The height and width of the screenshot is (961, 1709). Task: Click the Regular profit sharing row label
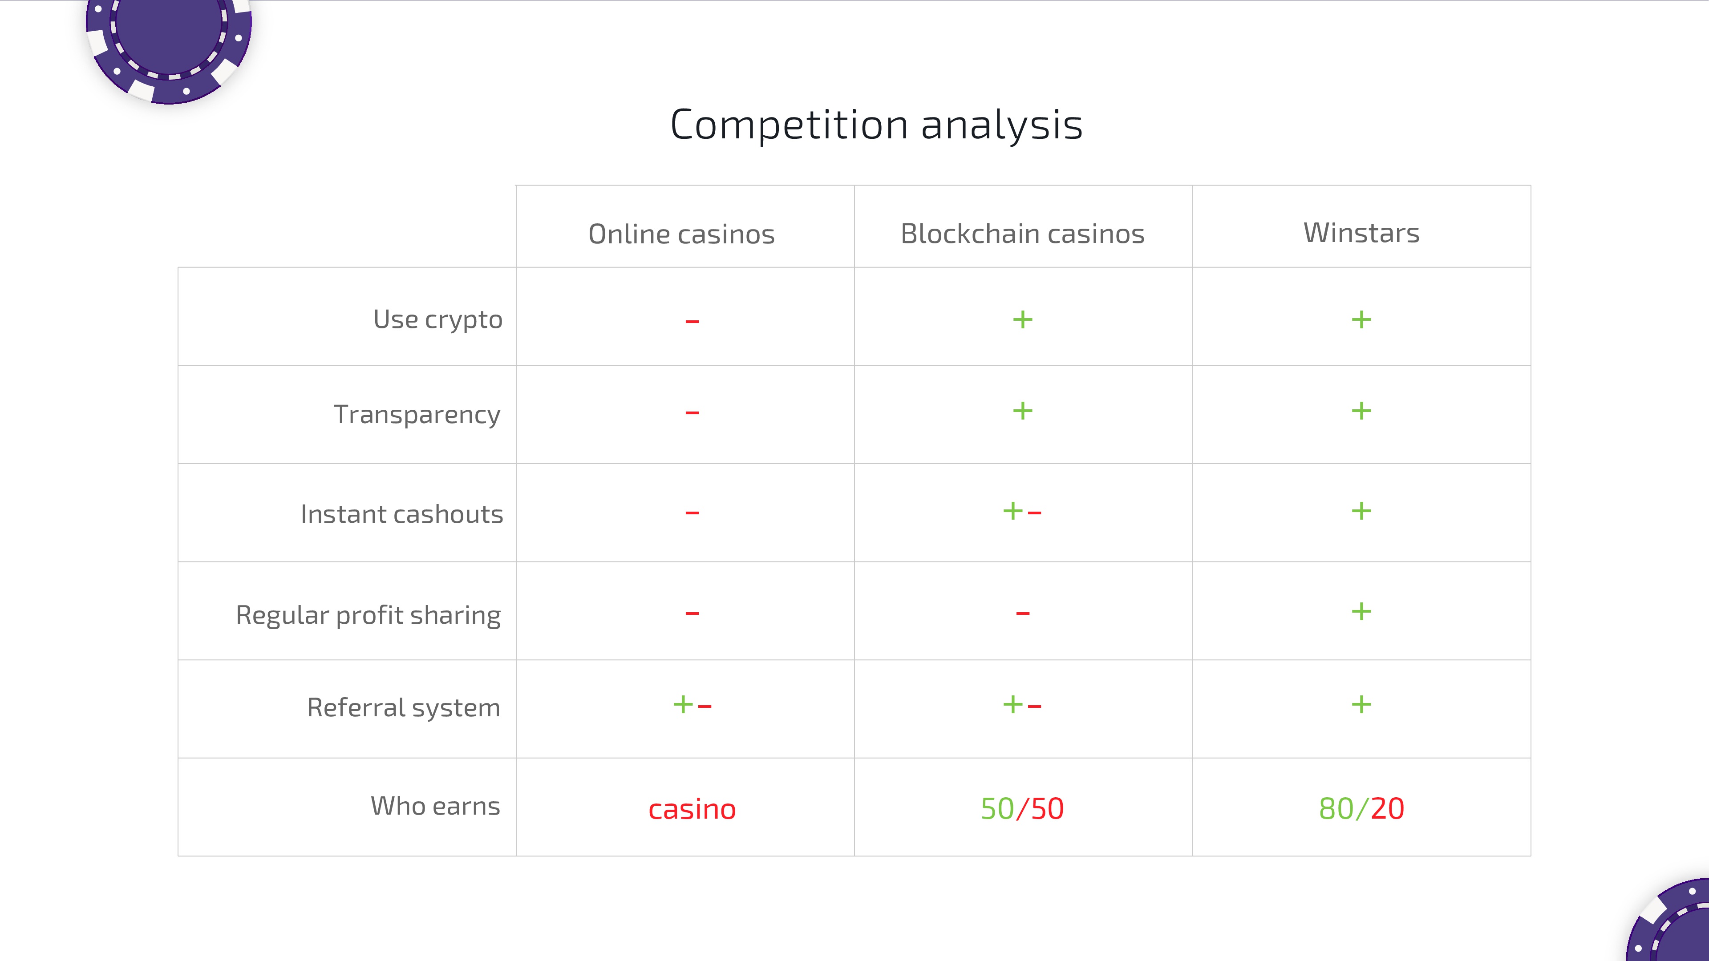tap(368, 615)
